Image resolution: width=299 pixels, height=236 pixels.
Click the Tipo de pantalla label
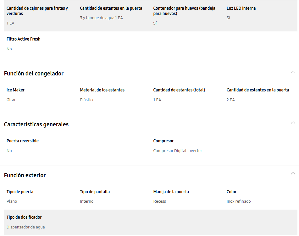(95, 192)
